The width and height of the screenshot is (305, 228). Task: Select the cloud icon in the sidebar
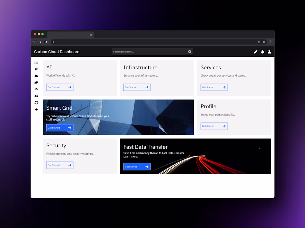[x=36, y=75]
